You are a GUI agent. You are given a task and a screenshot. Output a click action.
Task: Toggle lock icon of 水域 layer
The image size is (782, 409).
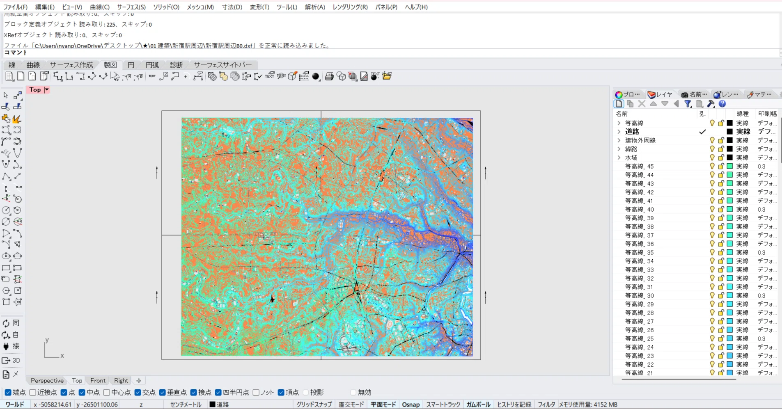pyautogui.click(x=721, y=157)
